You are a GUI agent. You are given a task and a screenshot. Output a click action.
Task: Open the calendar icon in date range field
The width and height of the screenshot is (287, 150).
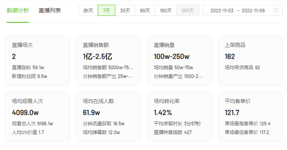coord(276,10)
